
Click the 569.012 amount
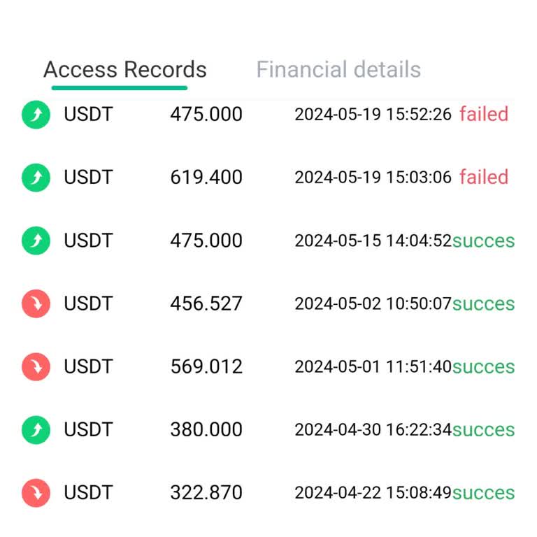tap(206, 367)
